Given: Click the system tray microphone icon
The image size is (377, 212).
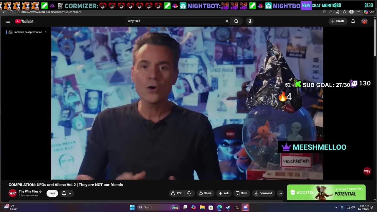Looking at the screenshot, I should 342,207.
